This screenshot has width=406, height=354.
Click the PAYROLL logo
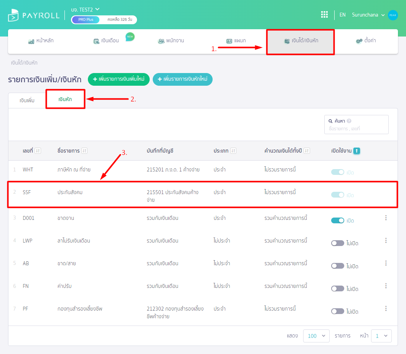pyautogui.click(x=34, y=15)
